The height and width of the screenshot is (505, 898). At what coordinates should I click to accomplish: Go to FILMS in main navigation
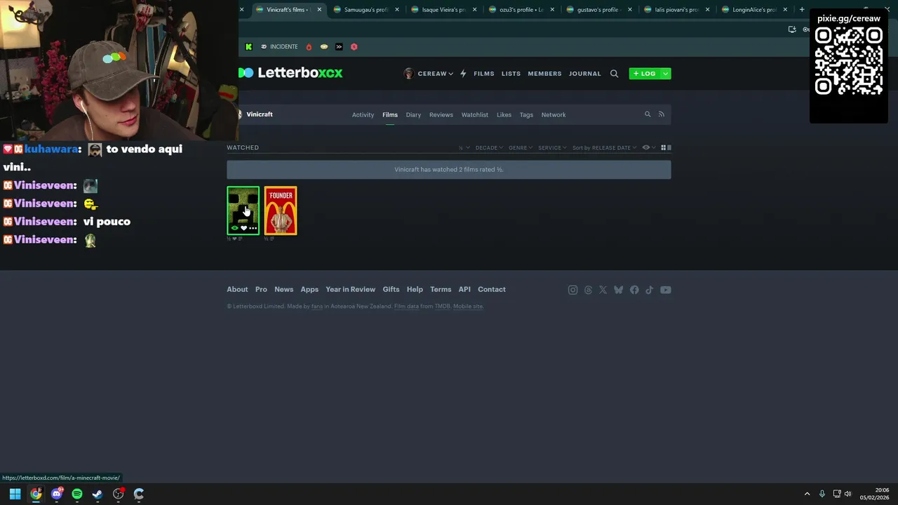[484, 74]
